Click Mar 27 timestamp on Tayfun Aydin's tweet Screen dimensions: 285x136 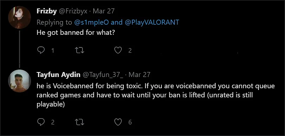[139, 75]
